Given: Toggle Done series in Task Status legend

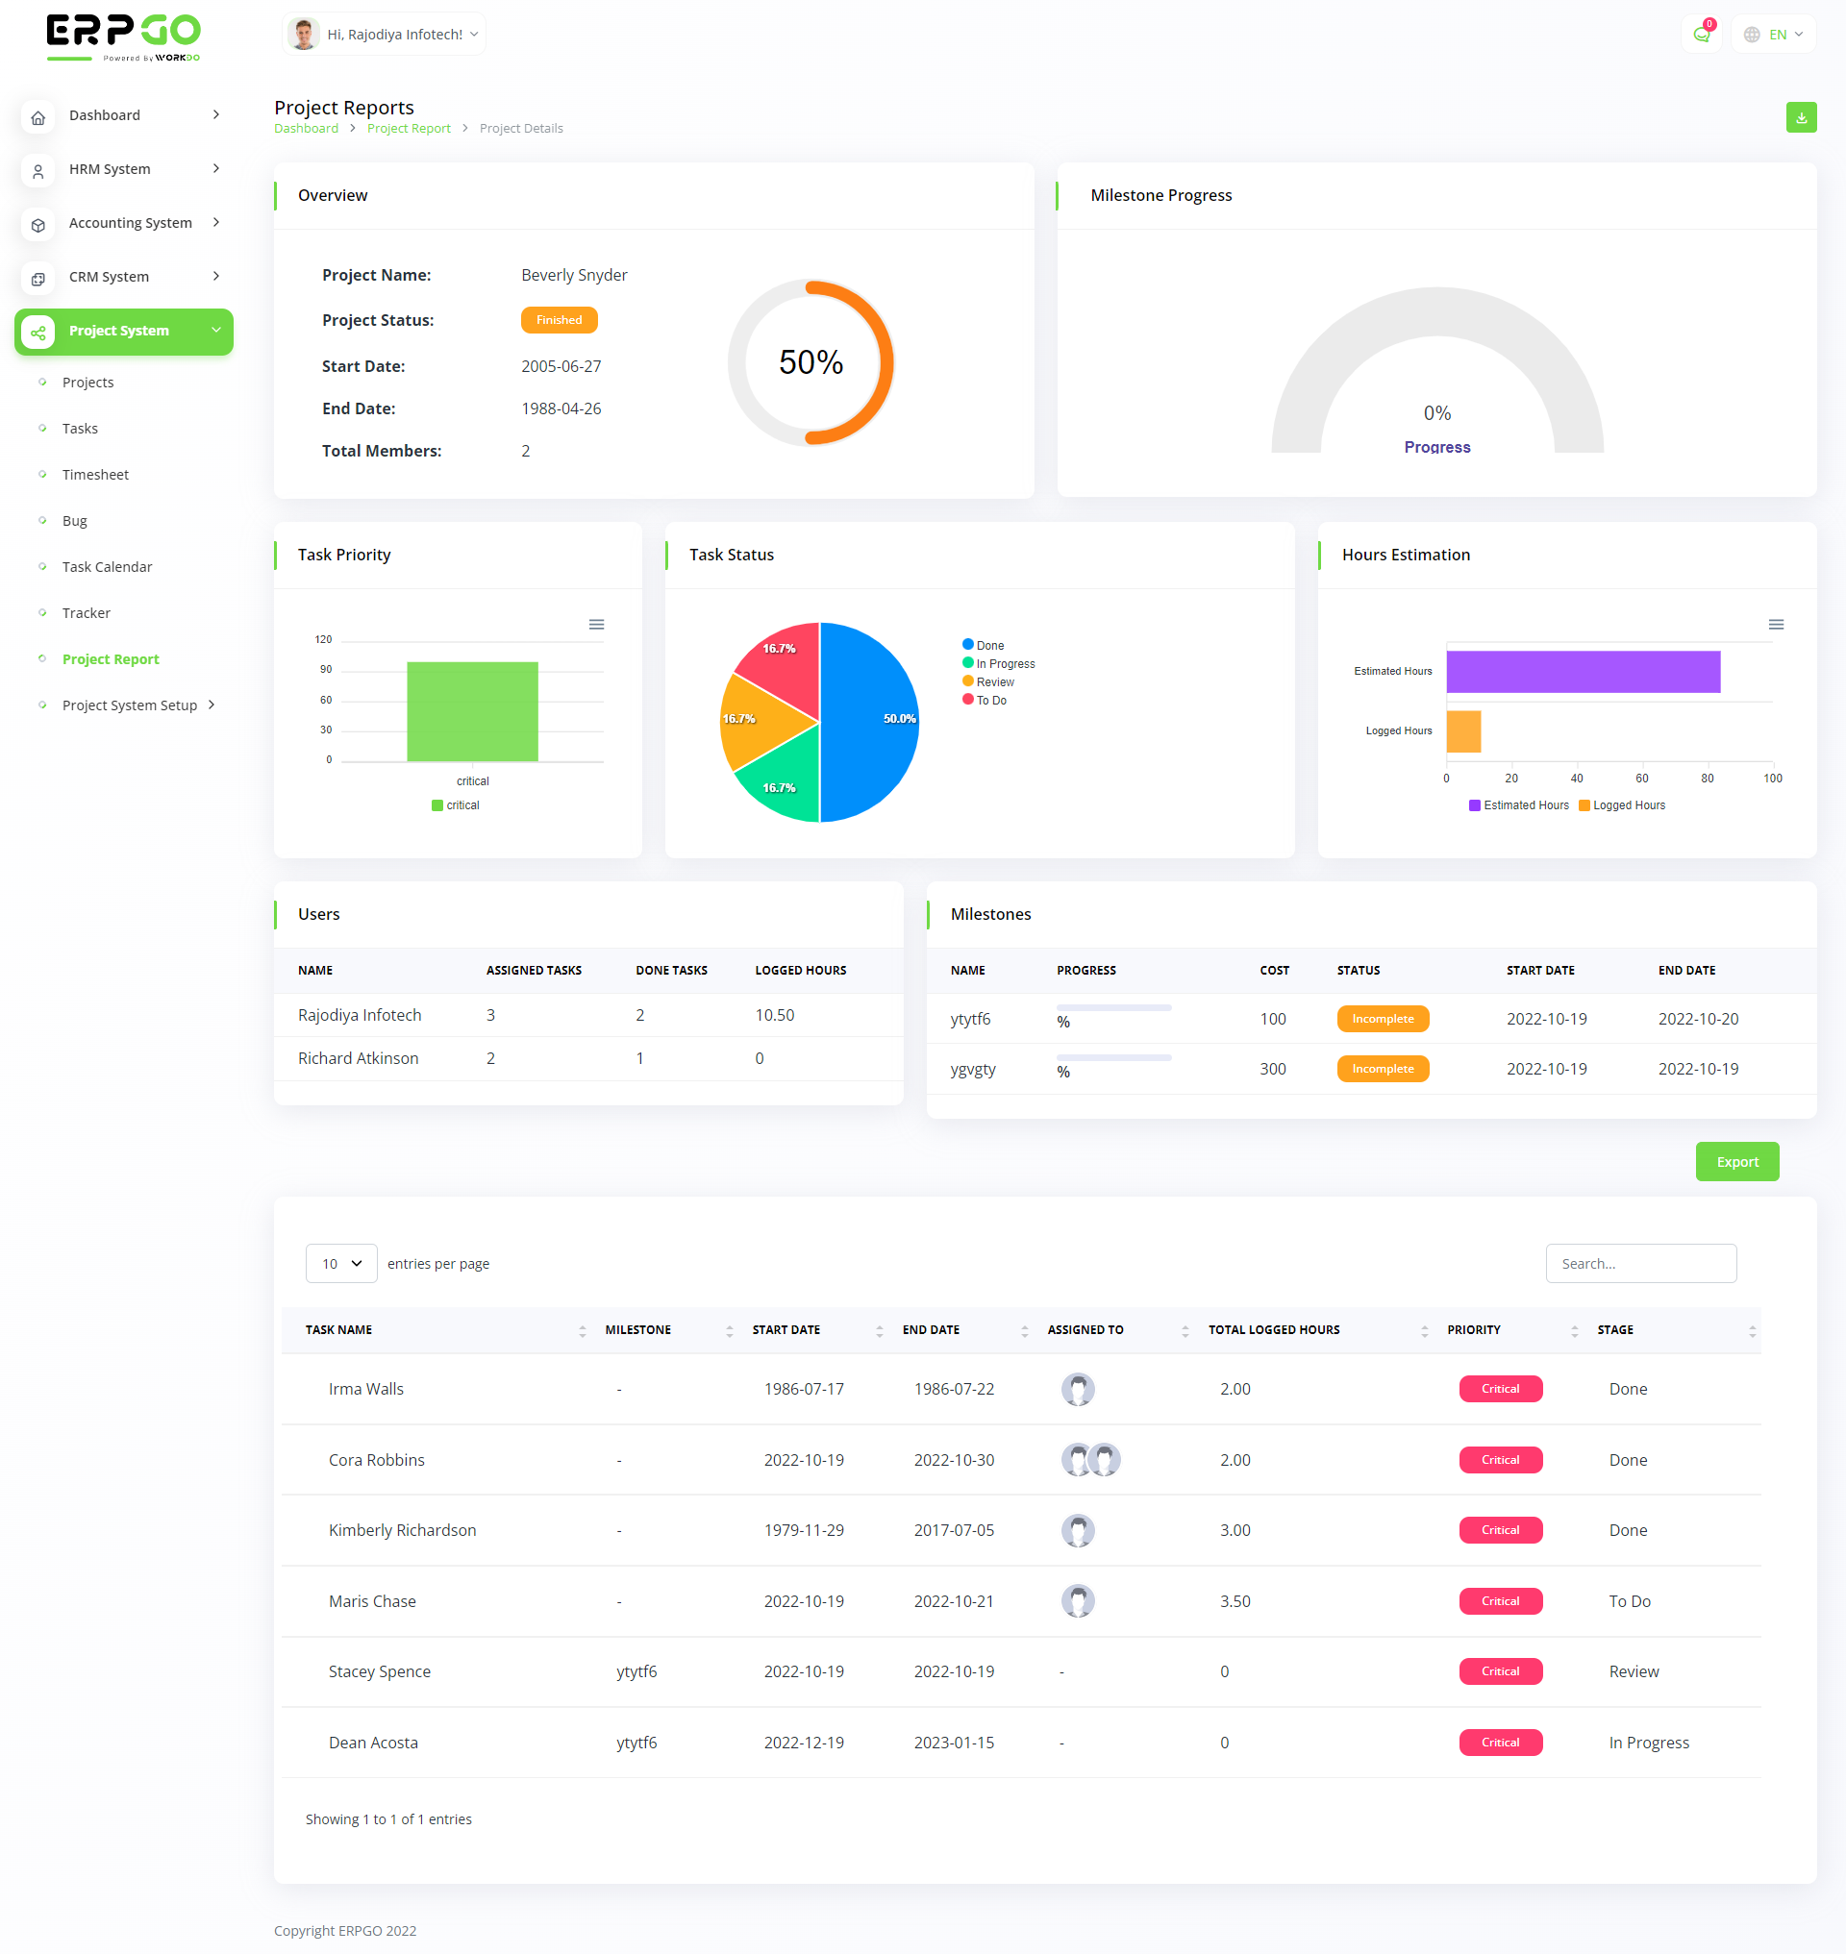Looking at the screenshot, I should click(983, 646).
